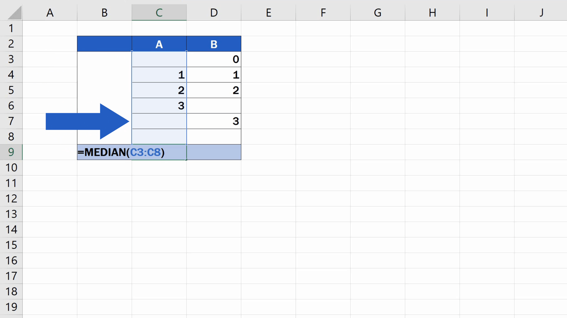The image size is (567, 318).
Task: Select the empty cell C8
Action: pos(159,137)
